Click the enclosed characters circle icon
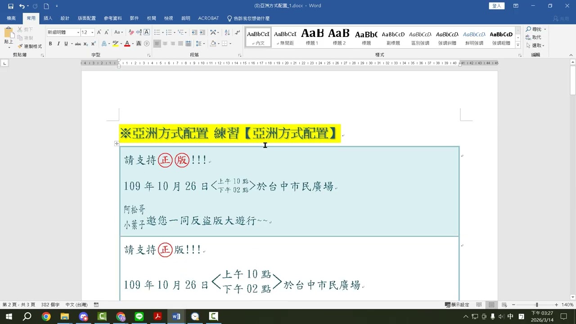576x324 pixels. pyautogui.click(x=147, y=44)
